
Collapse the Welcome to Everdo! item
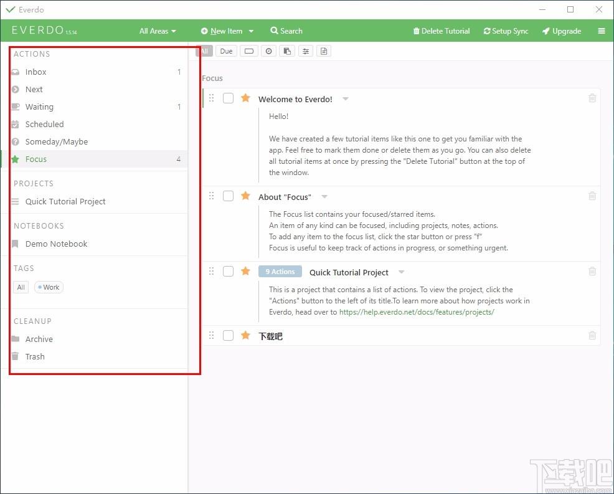coord(346,98)
